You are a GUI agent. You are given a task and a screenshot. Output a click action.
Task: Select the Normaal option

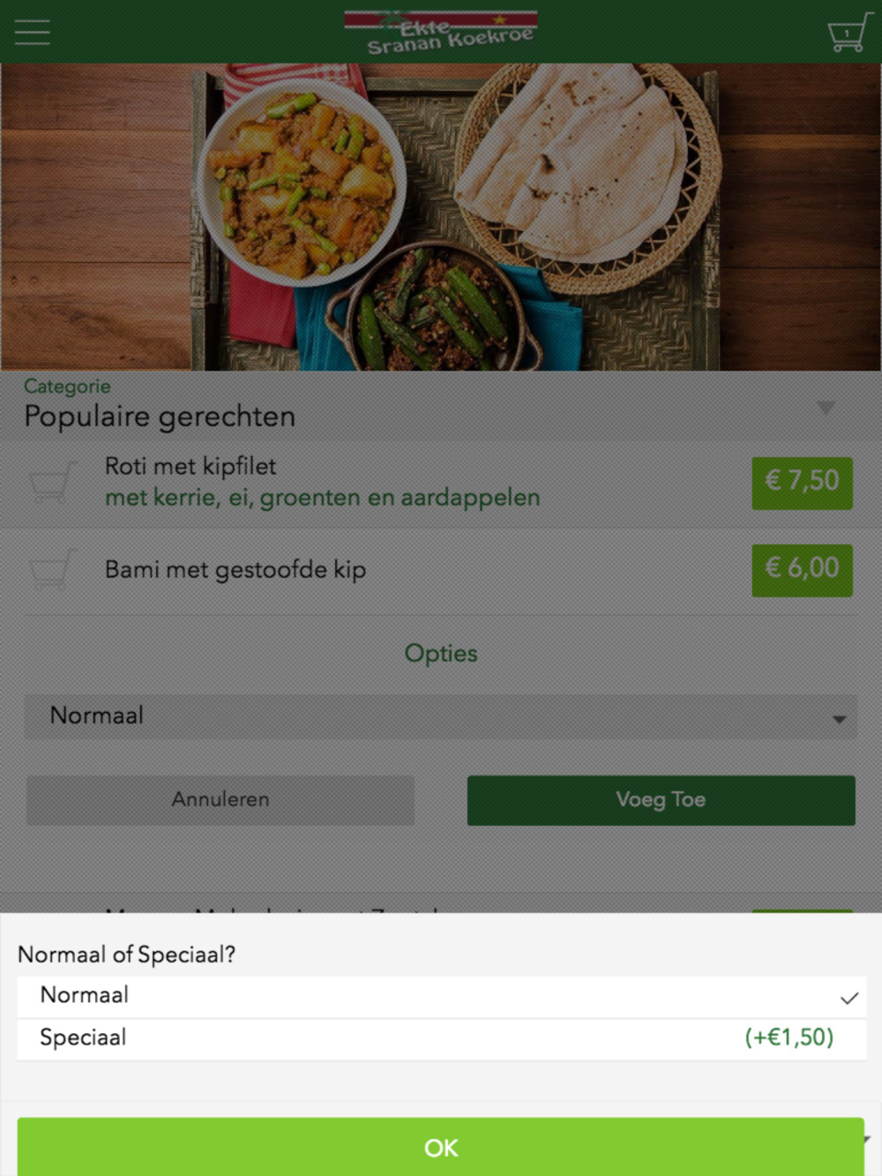tap(86, 995)
